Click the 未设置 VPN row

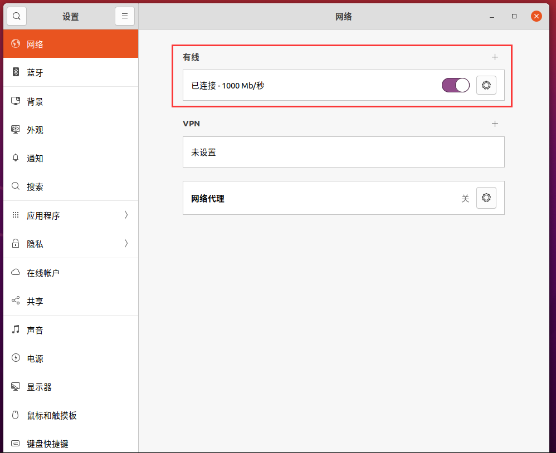click(343, 151)
